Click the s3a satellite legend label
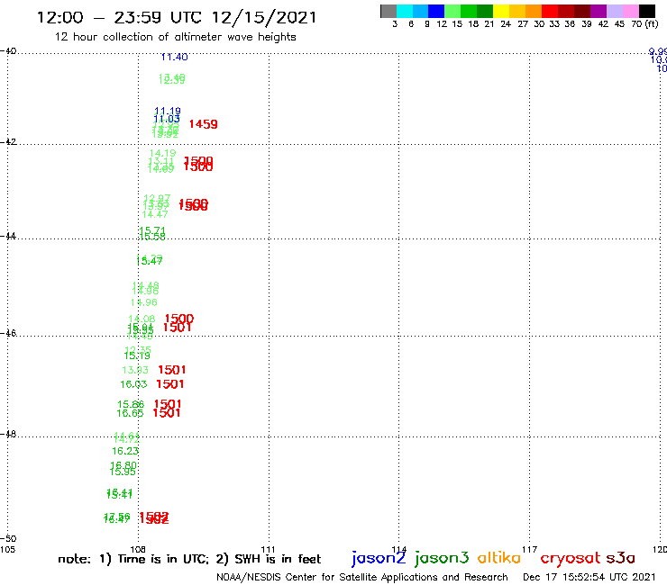 [620, 558]
